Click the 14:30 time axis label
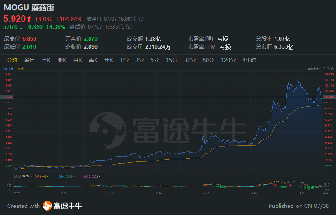The image size is (336, 215). tap(254, 194)
